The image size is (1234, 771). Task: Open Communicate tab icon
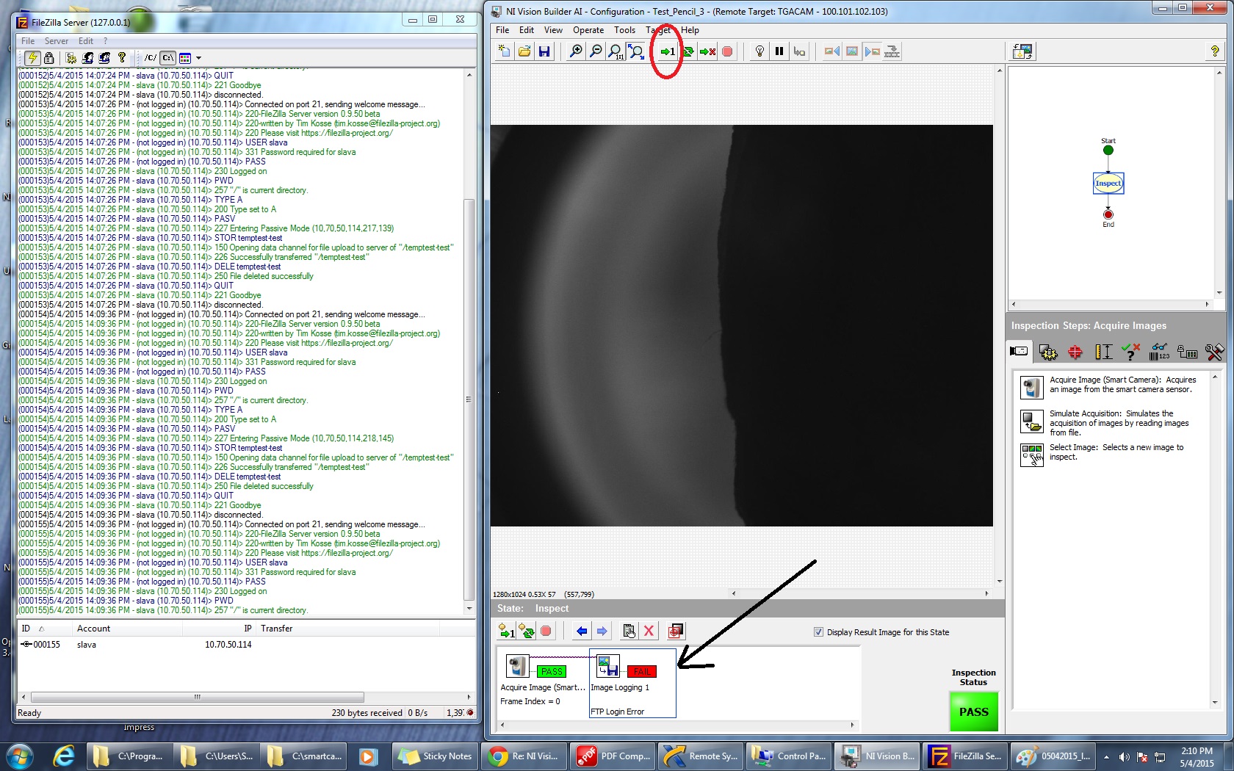pyautogui.click(x=1187, y=352)
